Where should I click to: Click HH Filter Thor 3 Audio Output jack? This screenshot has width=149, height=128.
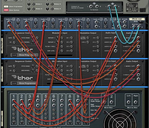138,75
